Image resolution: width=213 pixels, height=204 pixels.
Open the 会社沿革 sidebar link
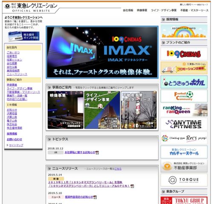coord(12,67)
